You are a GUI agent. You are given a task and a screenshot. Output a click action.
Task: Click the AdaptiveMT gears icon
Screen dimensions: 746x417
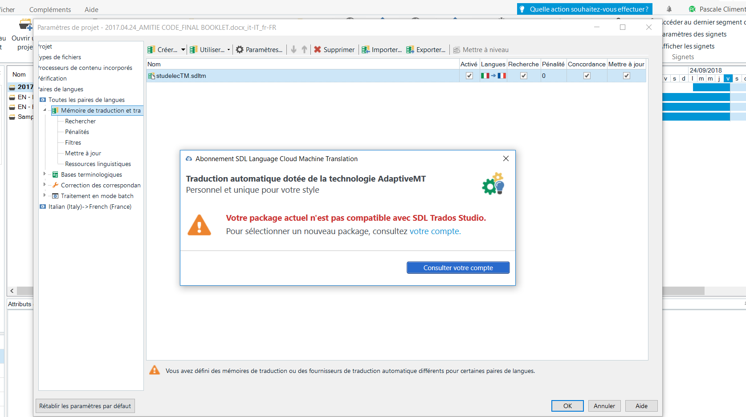coord(493,184)
